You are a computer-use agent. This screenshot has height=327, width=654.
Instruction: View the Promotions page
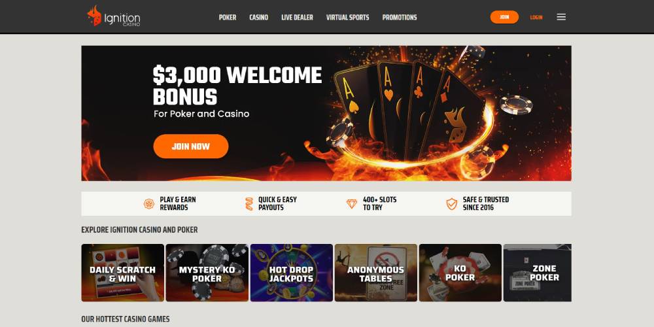pos(399,17)
